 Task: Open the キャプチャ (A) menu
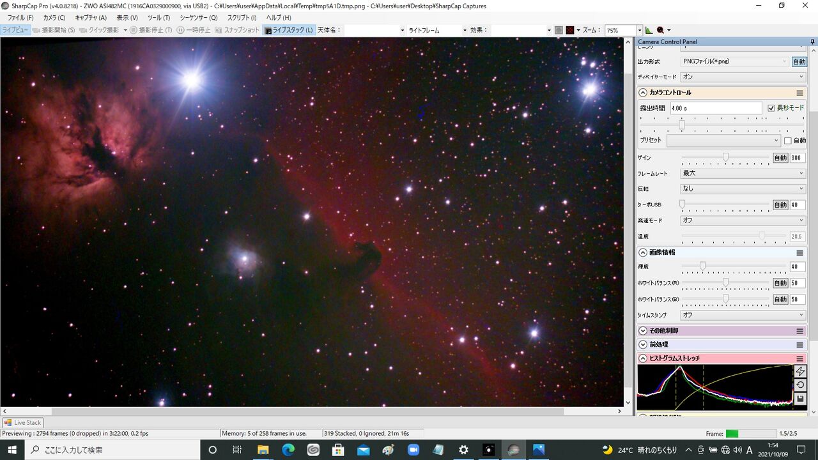tap(91, 18)
